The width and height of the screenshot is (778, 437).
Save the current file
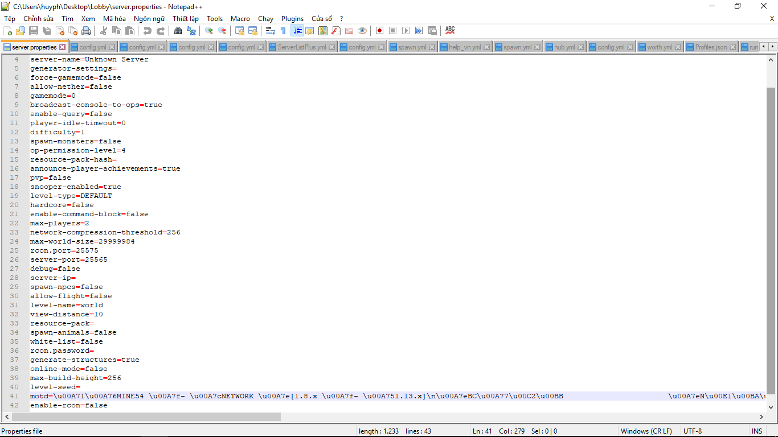coord(34,30)
